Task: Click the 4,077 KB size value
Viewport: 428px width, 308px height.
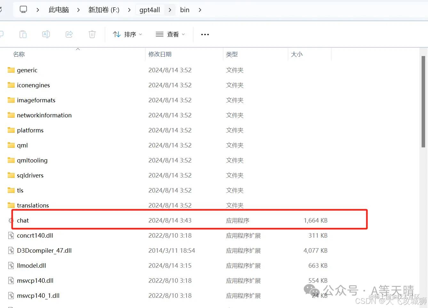Action: coord(316,250)
